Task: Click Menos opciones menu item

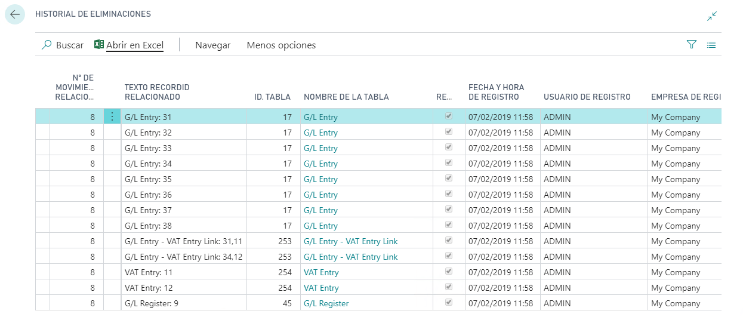Action: (281, 45)
